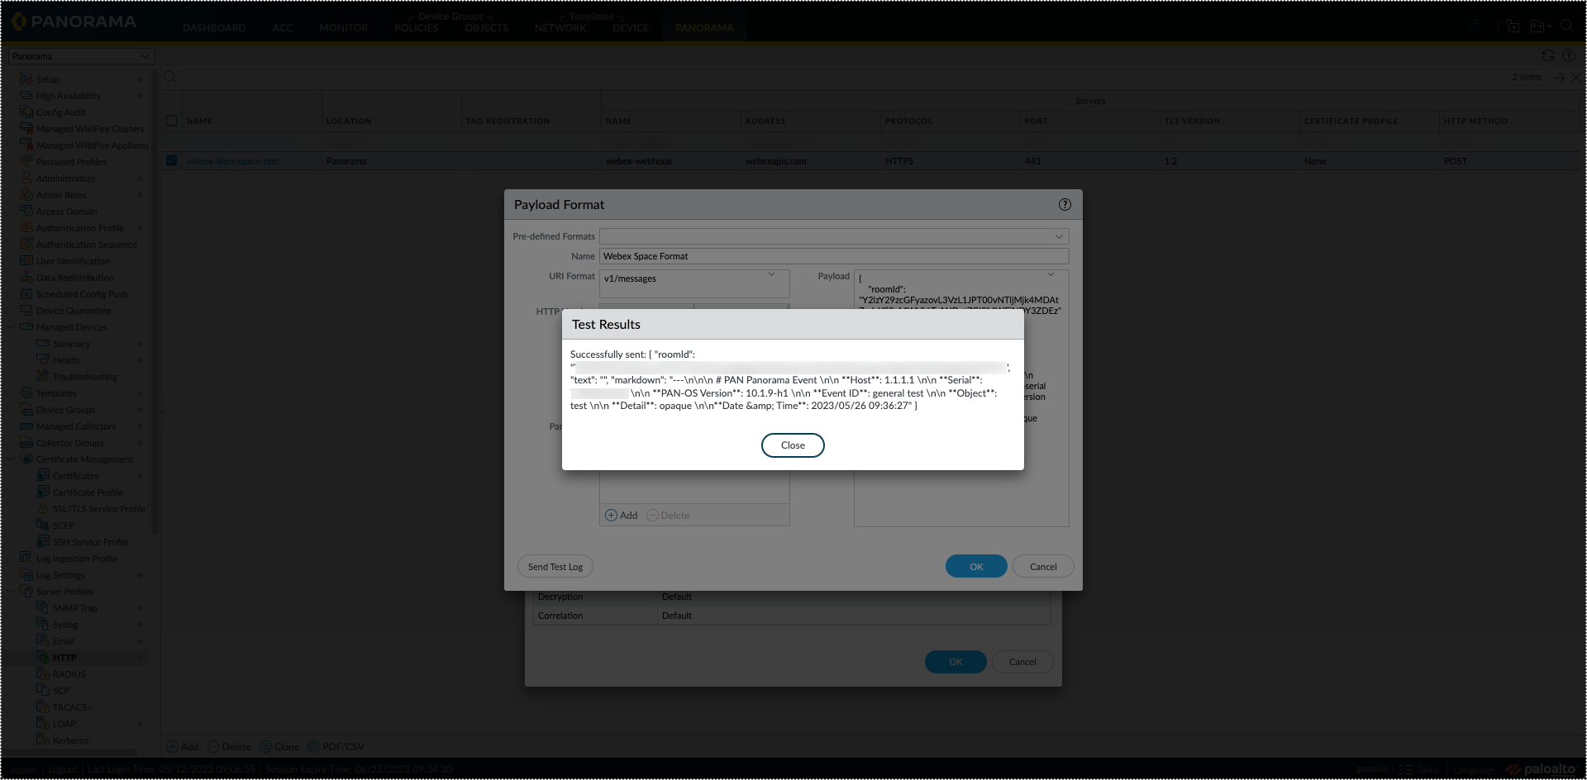
Task: Add a new parameter entry
Action: (622, 516)
